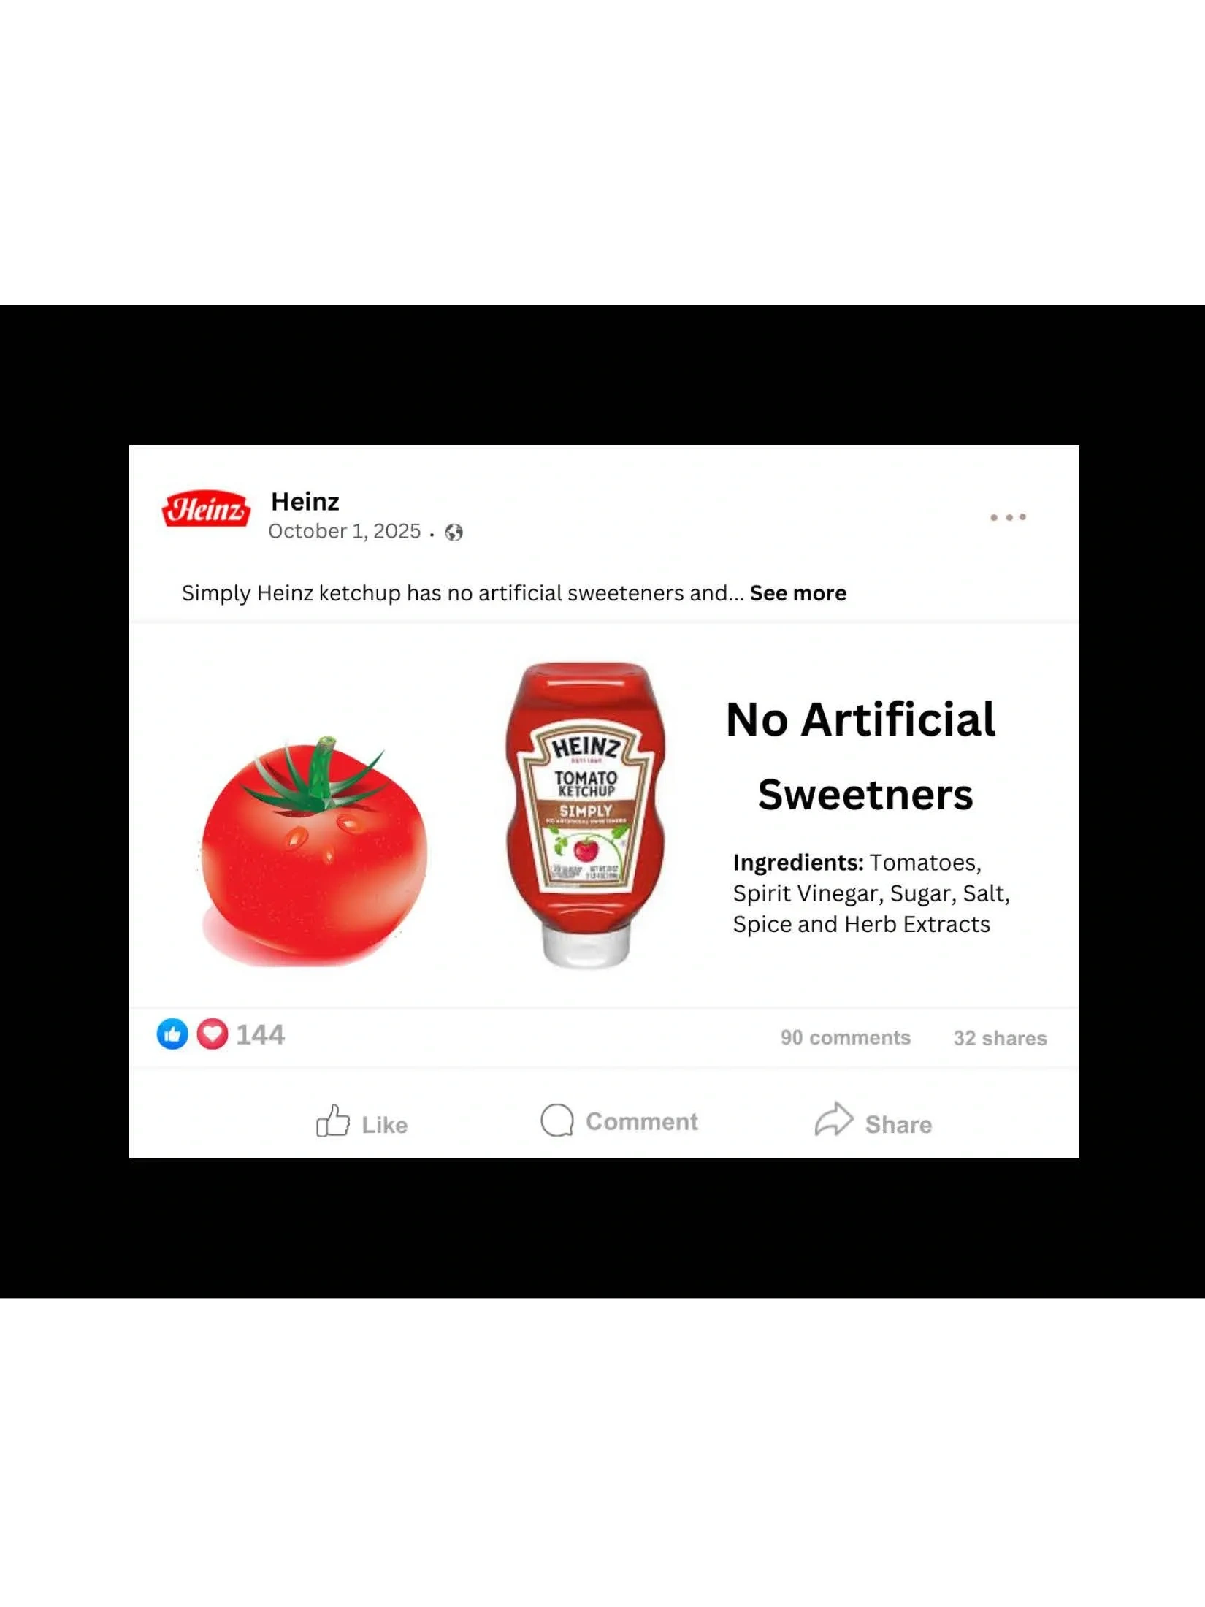
Task: Open the tomato illustration in the post
Action: pyautogui.click(x=314, y=852)
